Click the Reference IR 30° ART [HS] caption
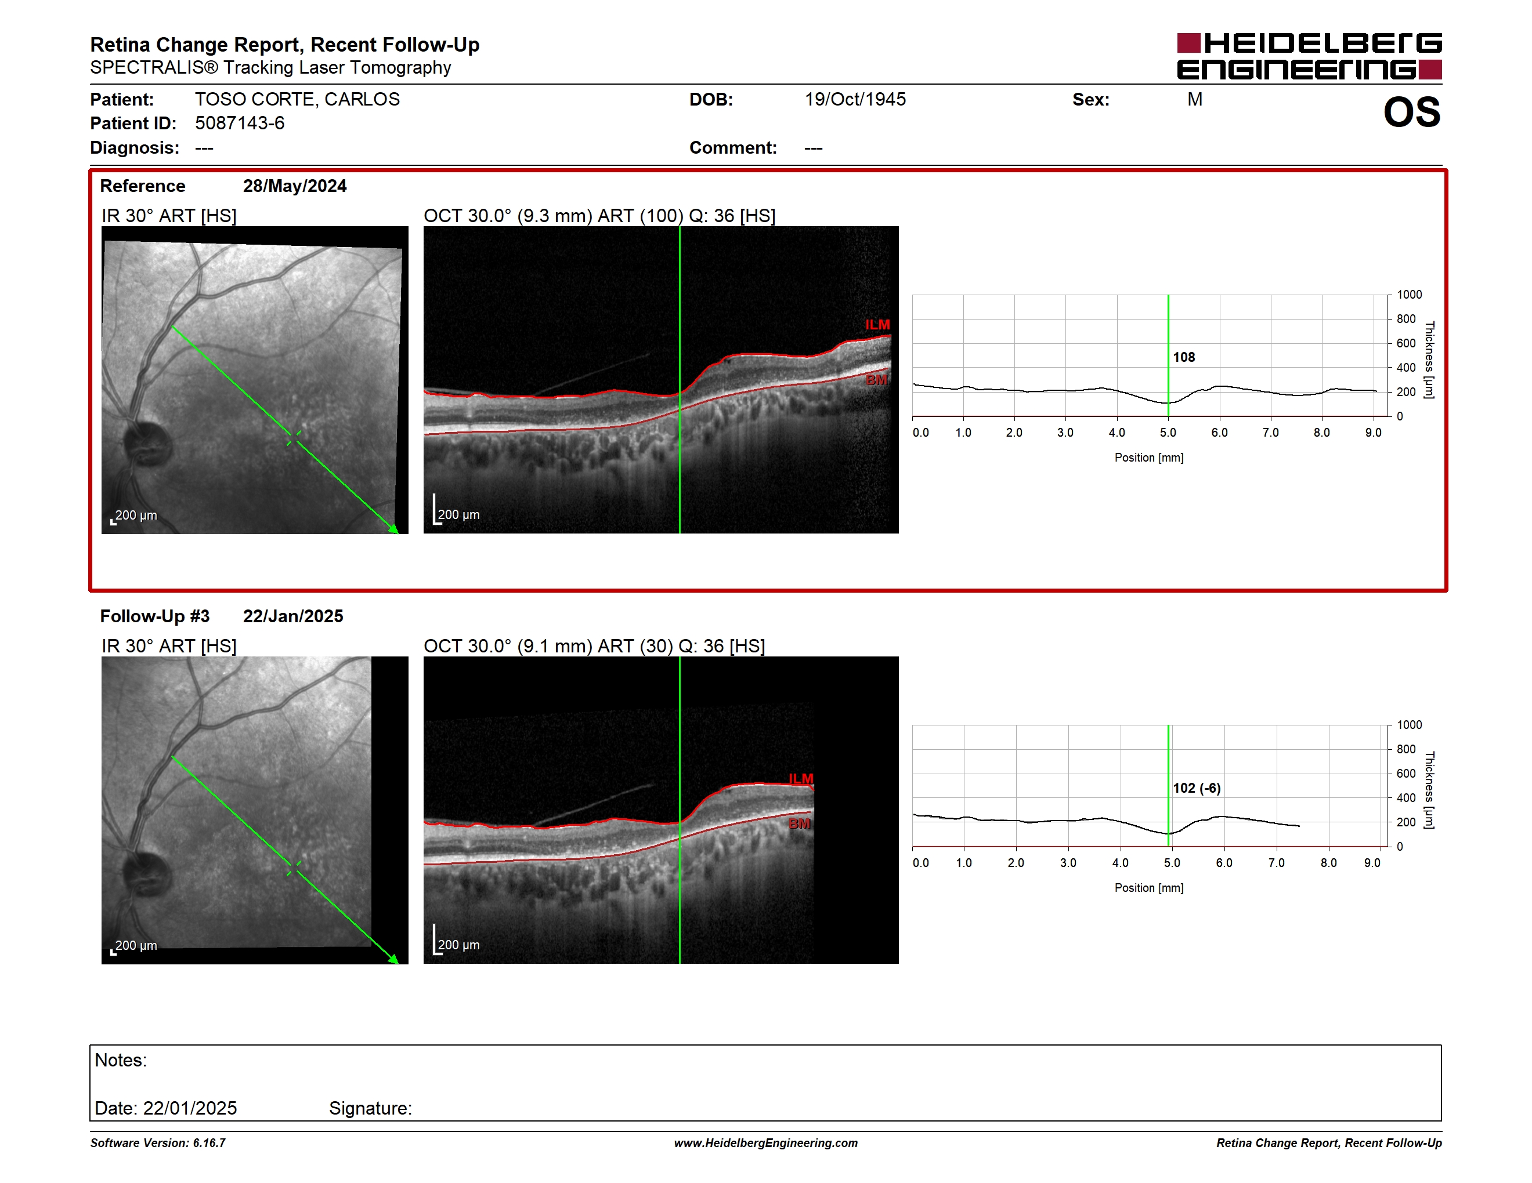1532x1183 pixels. tap(169, 216)
